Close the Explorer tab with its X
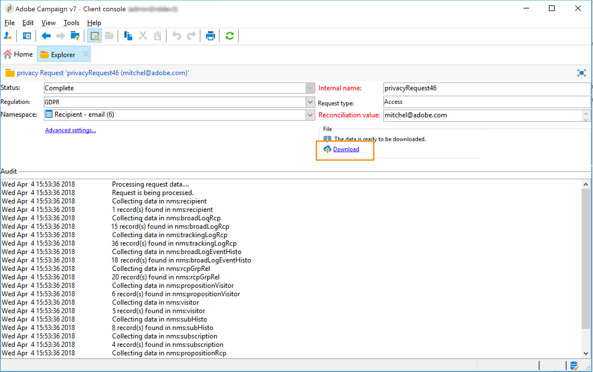 86,54
